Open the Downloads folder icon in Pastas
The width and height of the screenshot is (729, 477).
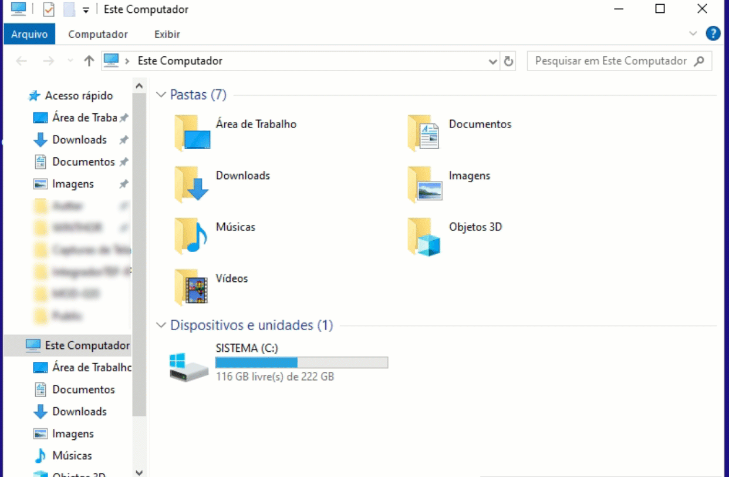tap(192, 184)
